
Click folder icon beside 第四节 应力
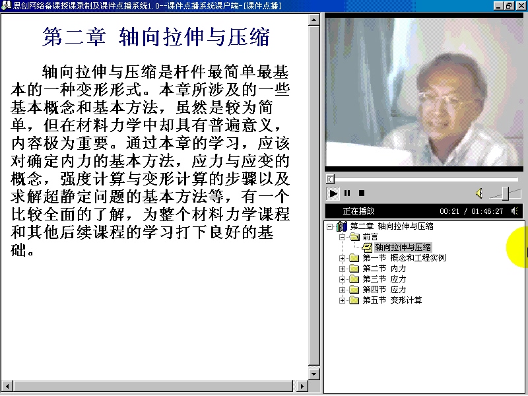(x=354, y=289)
